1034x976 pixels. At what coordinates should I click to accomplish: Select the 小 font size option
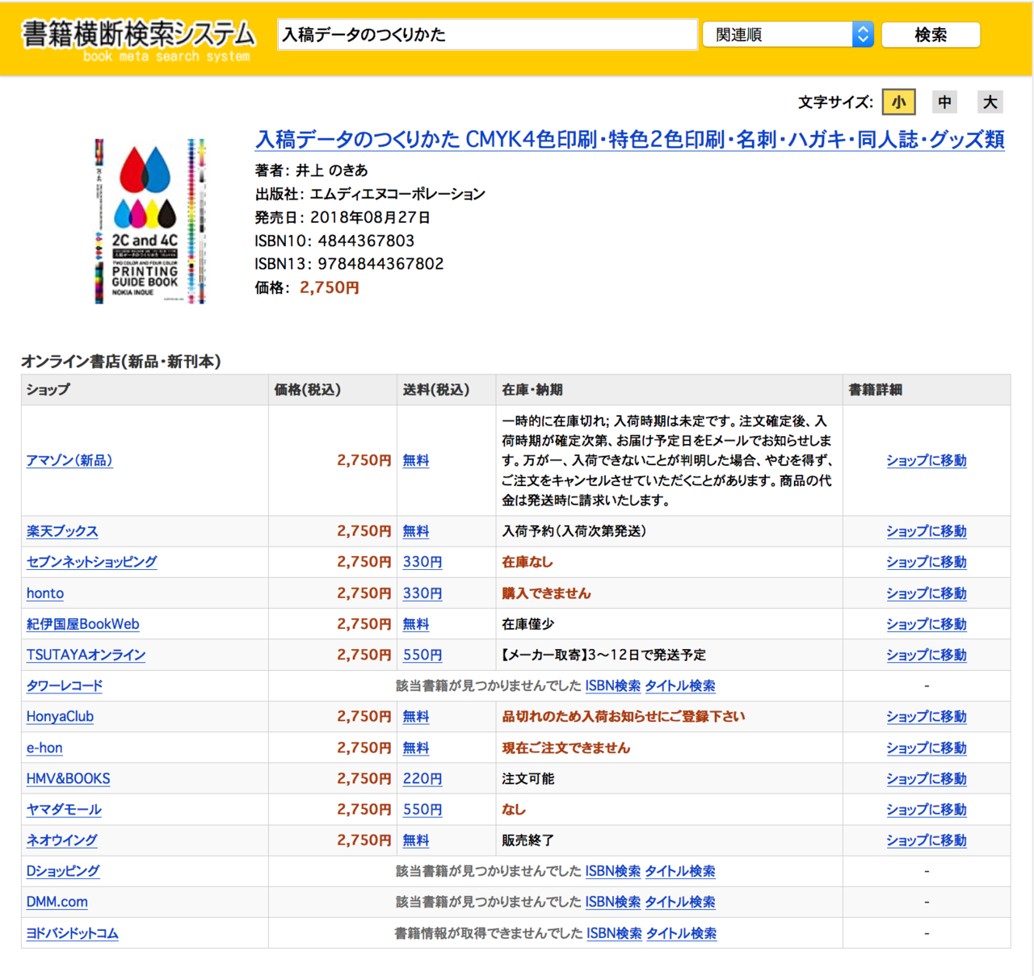click(x=898, y=102)
